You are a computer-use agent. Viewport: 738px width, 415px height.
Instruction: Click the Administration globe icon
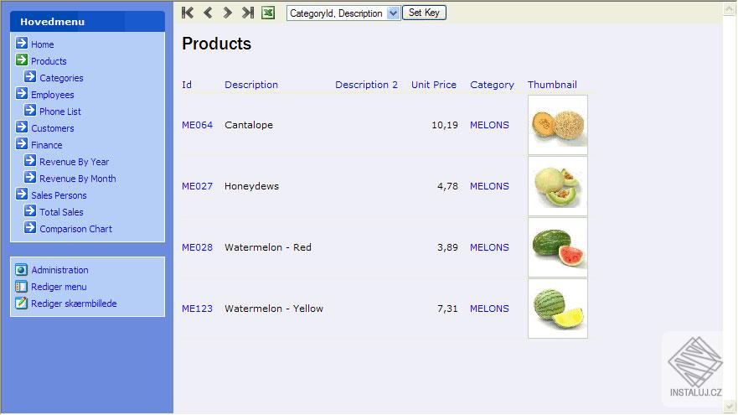(21, 269)
